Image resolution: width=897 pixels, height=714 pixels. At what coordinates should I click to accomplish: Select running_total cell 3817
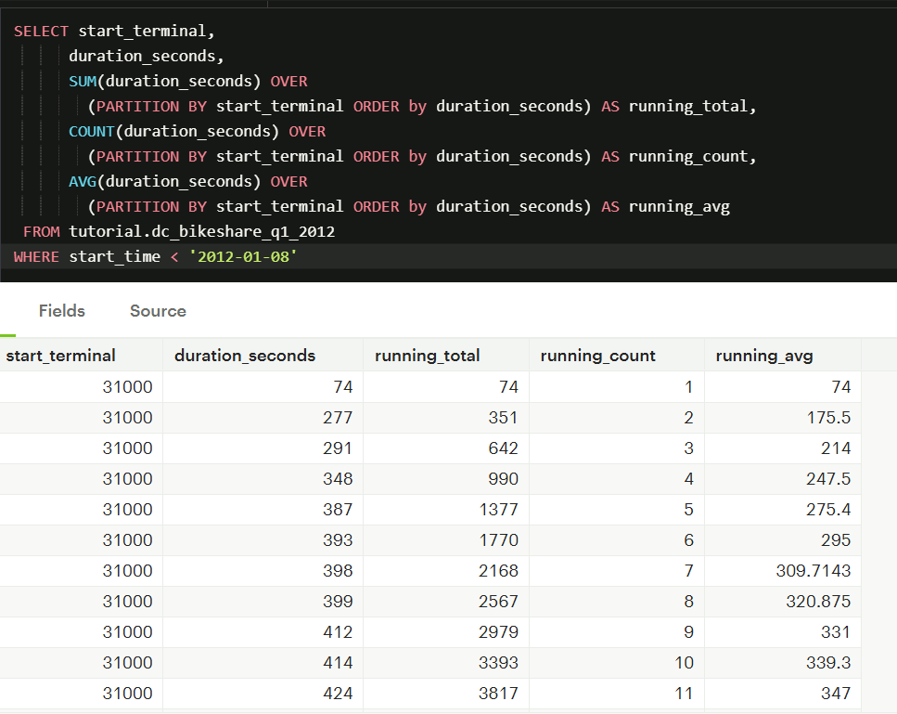pos(446,693)
